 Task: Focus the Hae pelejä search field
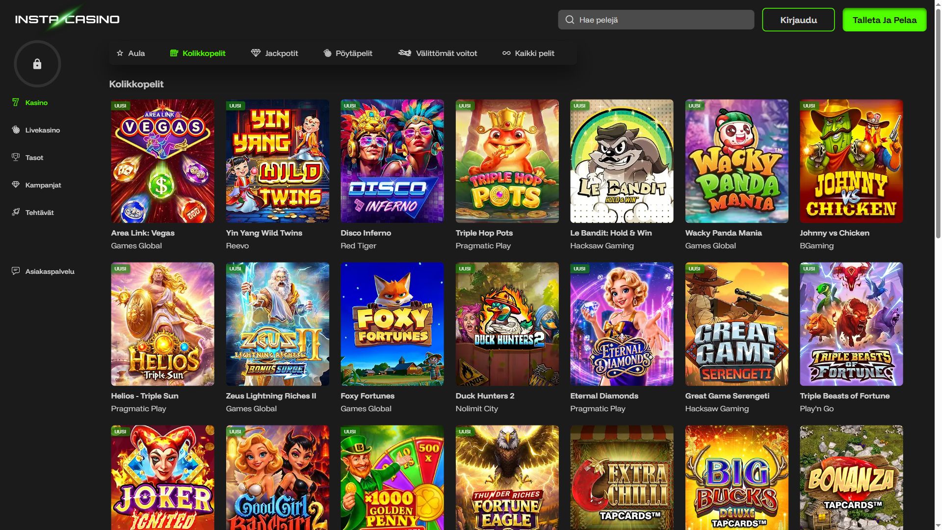[656, 20]
